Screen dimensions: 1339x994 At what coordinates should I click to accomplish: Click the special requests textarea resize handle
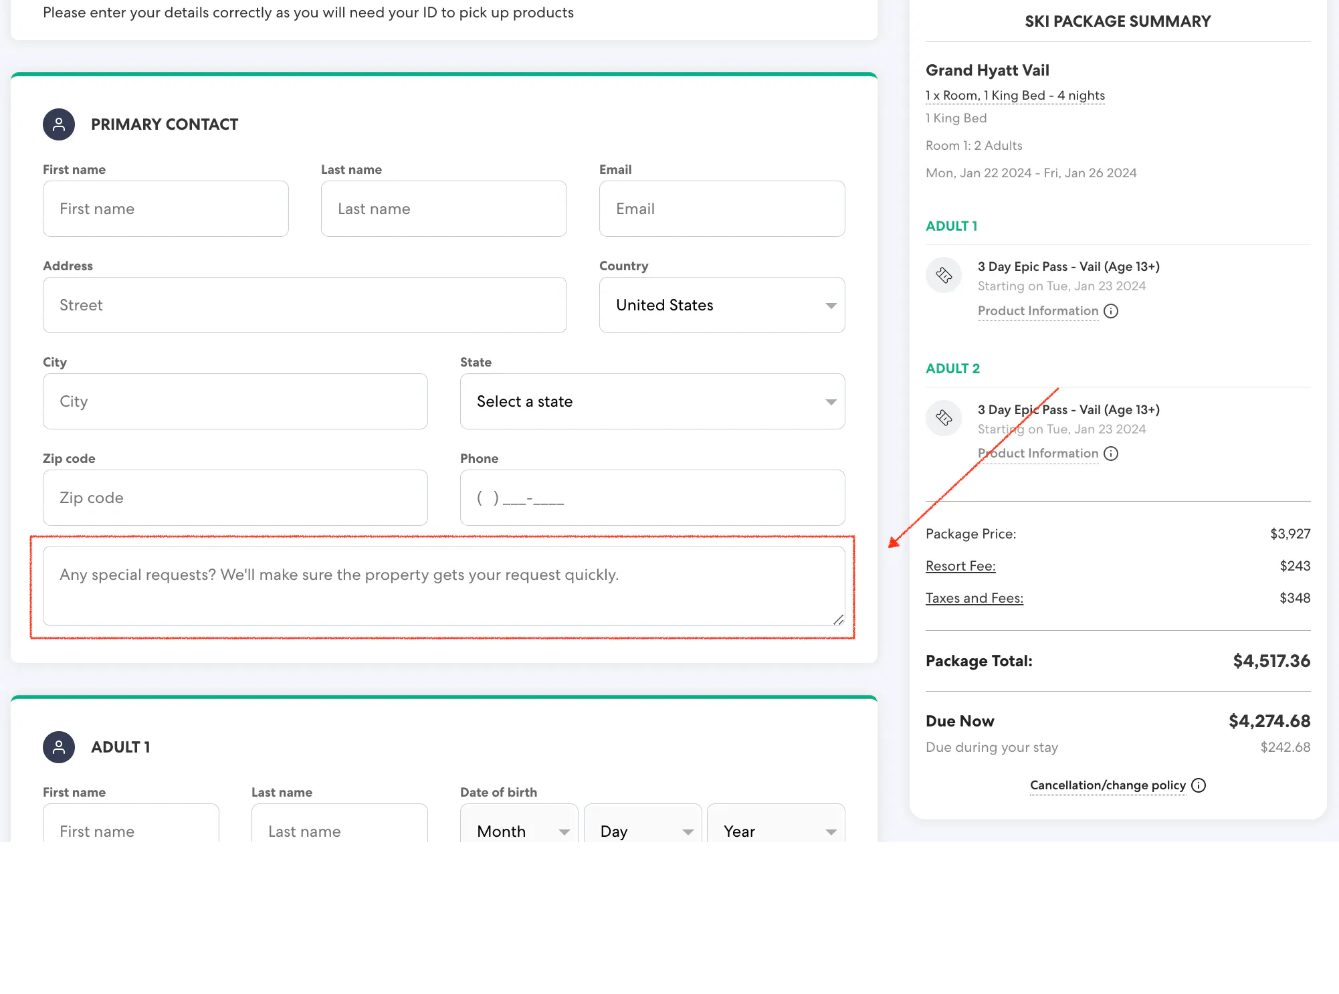pos(838,620)
